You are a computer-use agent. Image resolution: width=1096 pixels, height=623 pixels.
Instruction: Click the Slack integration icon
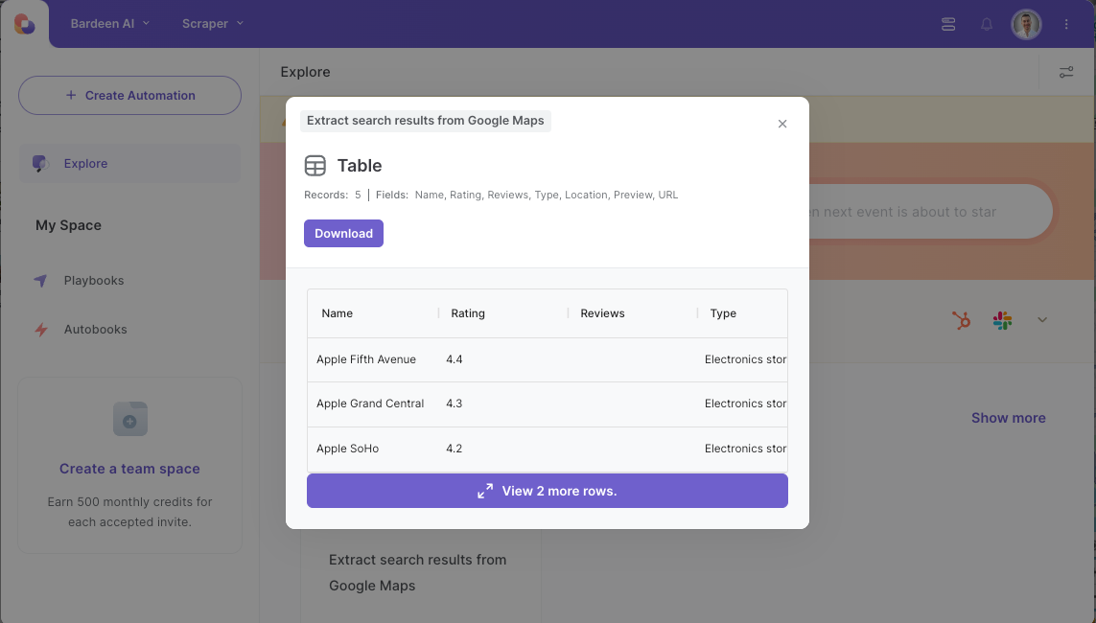[x=1002, y=320]
